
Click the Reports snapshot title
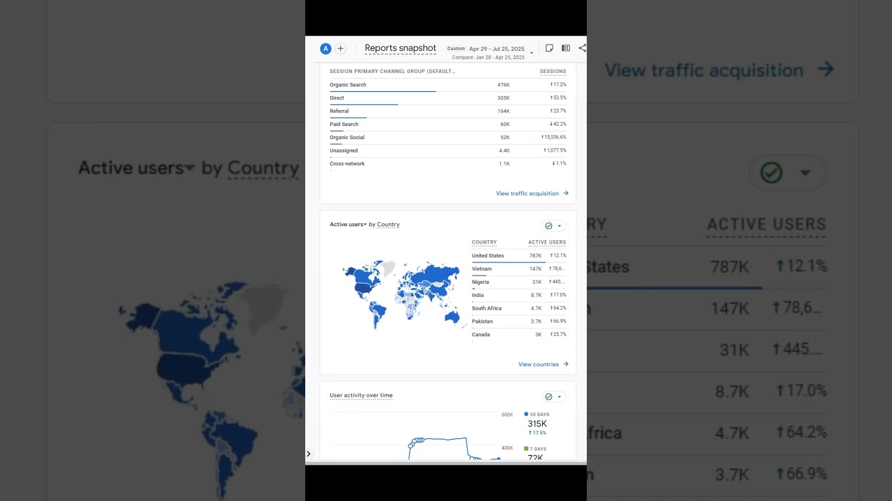point(400,49)
